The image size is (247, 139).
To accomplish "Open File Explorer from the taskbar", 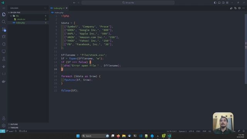I will pyautogui.click(x=124, y=136).
